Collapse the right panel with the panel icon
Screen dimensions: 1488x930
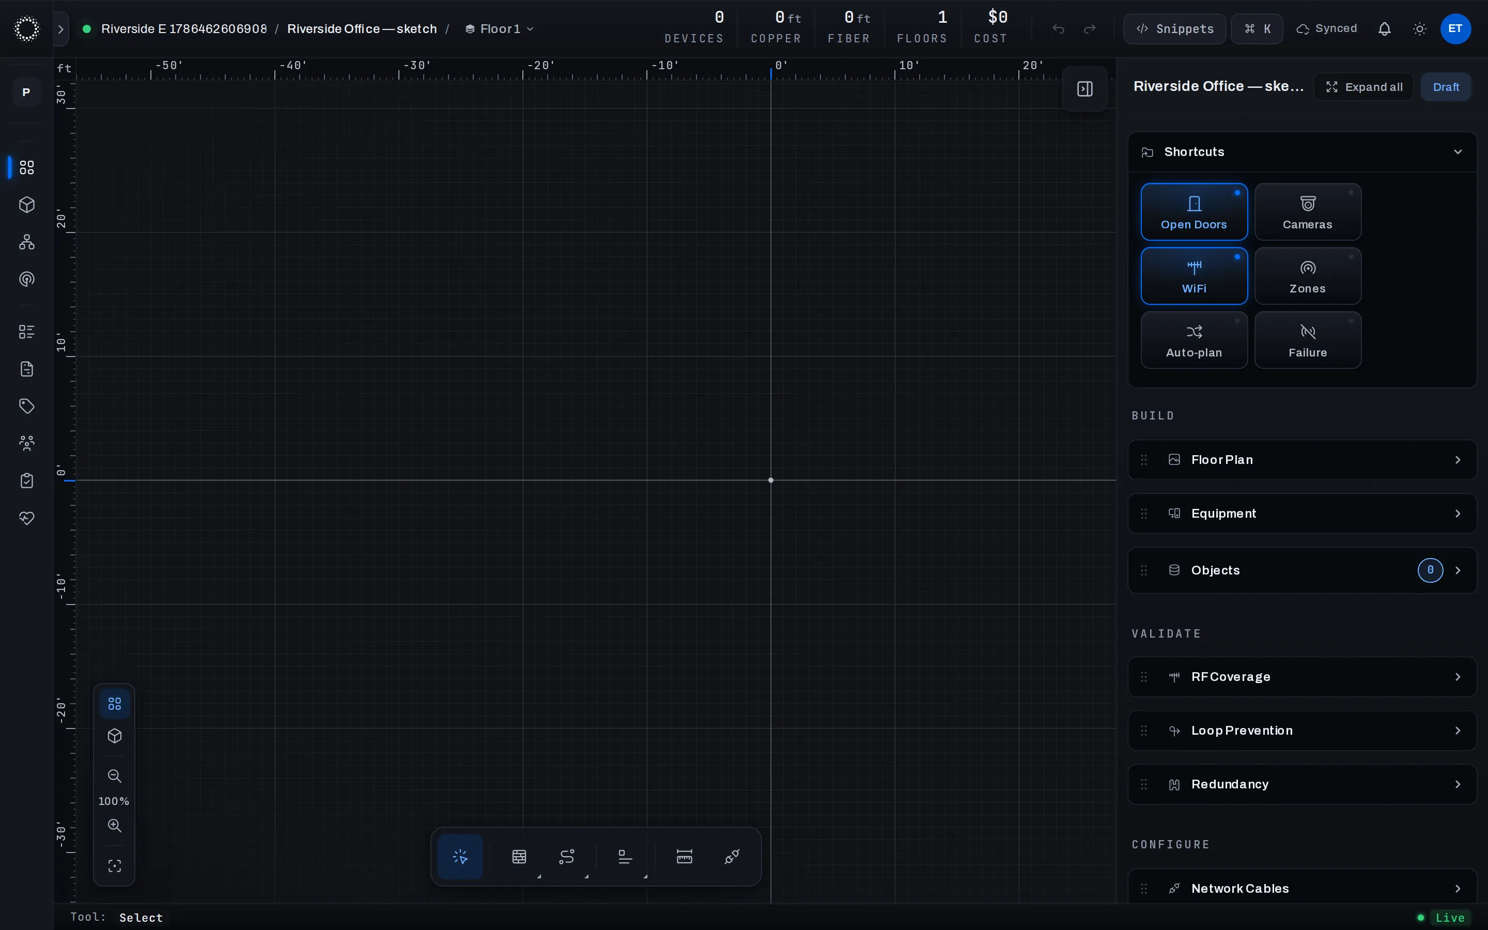pos(1084,88)
